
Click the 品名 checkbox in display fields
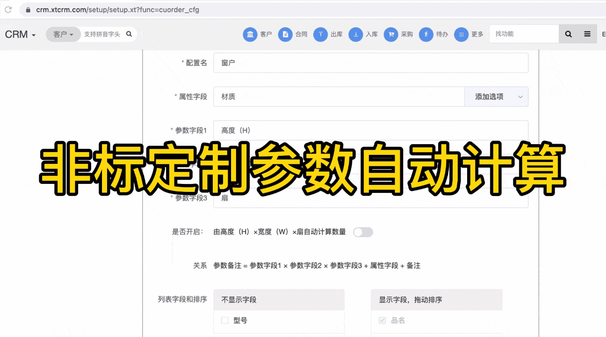click(x=382, y=321)
